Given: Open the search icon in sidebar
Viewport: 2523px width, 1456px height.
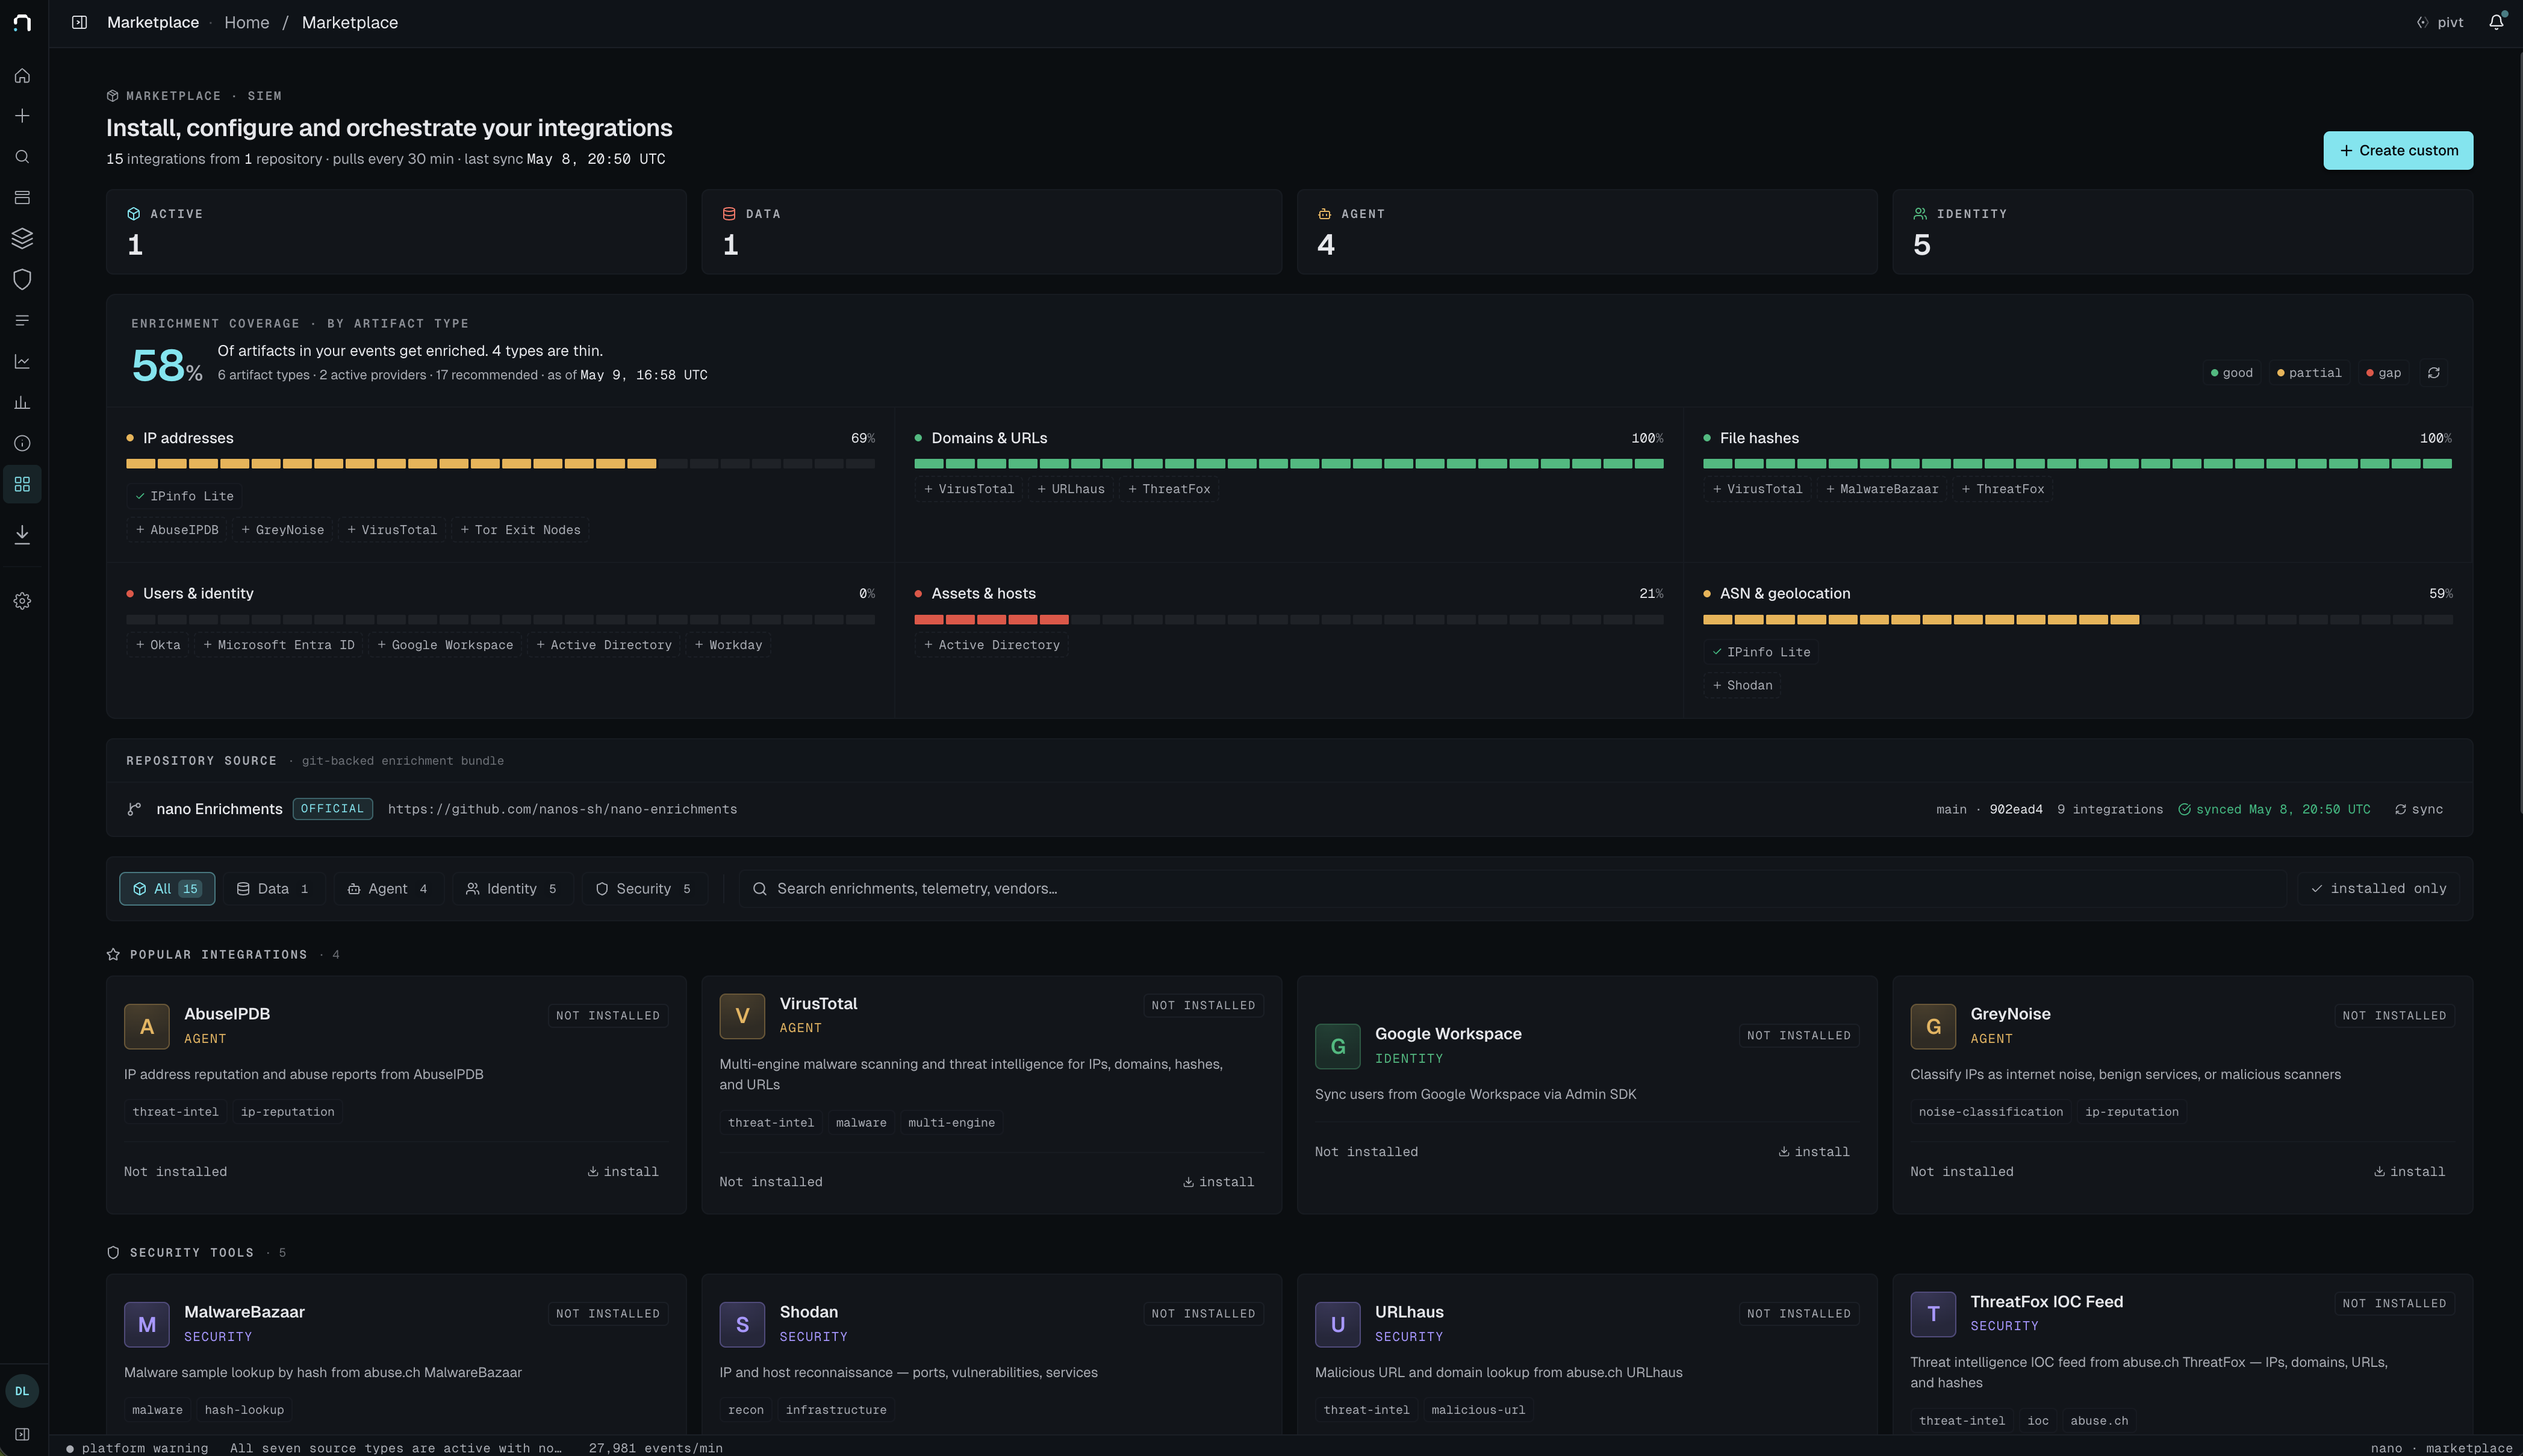Looking at the screenshot, I should [22, 157].
